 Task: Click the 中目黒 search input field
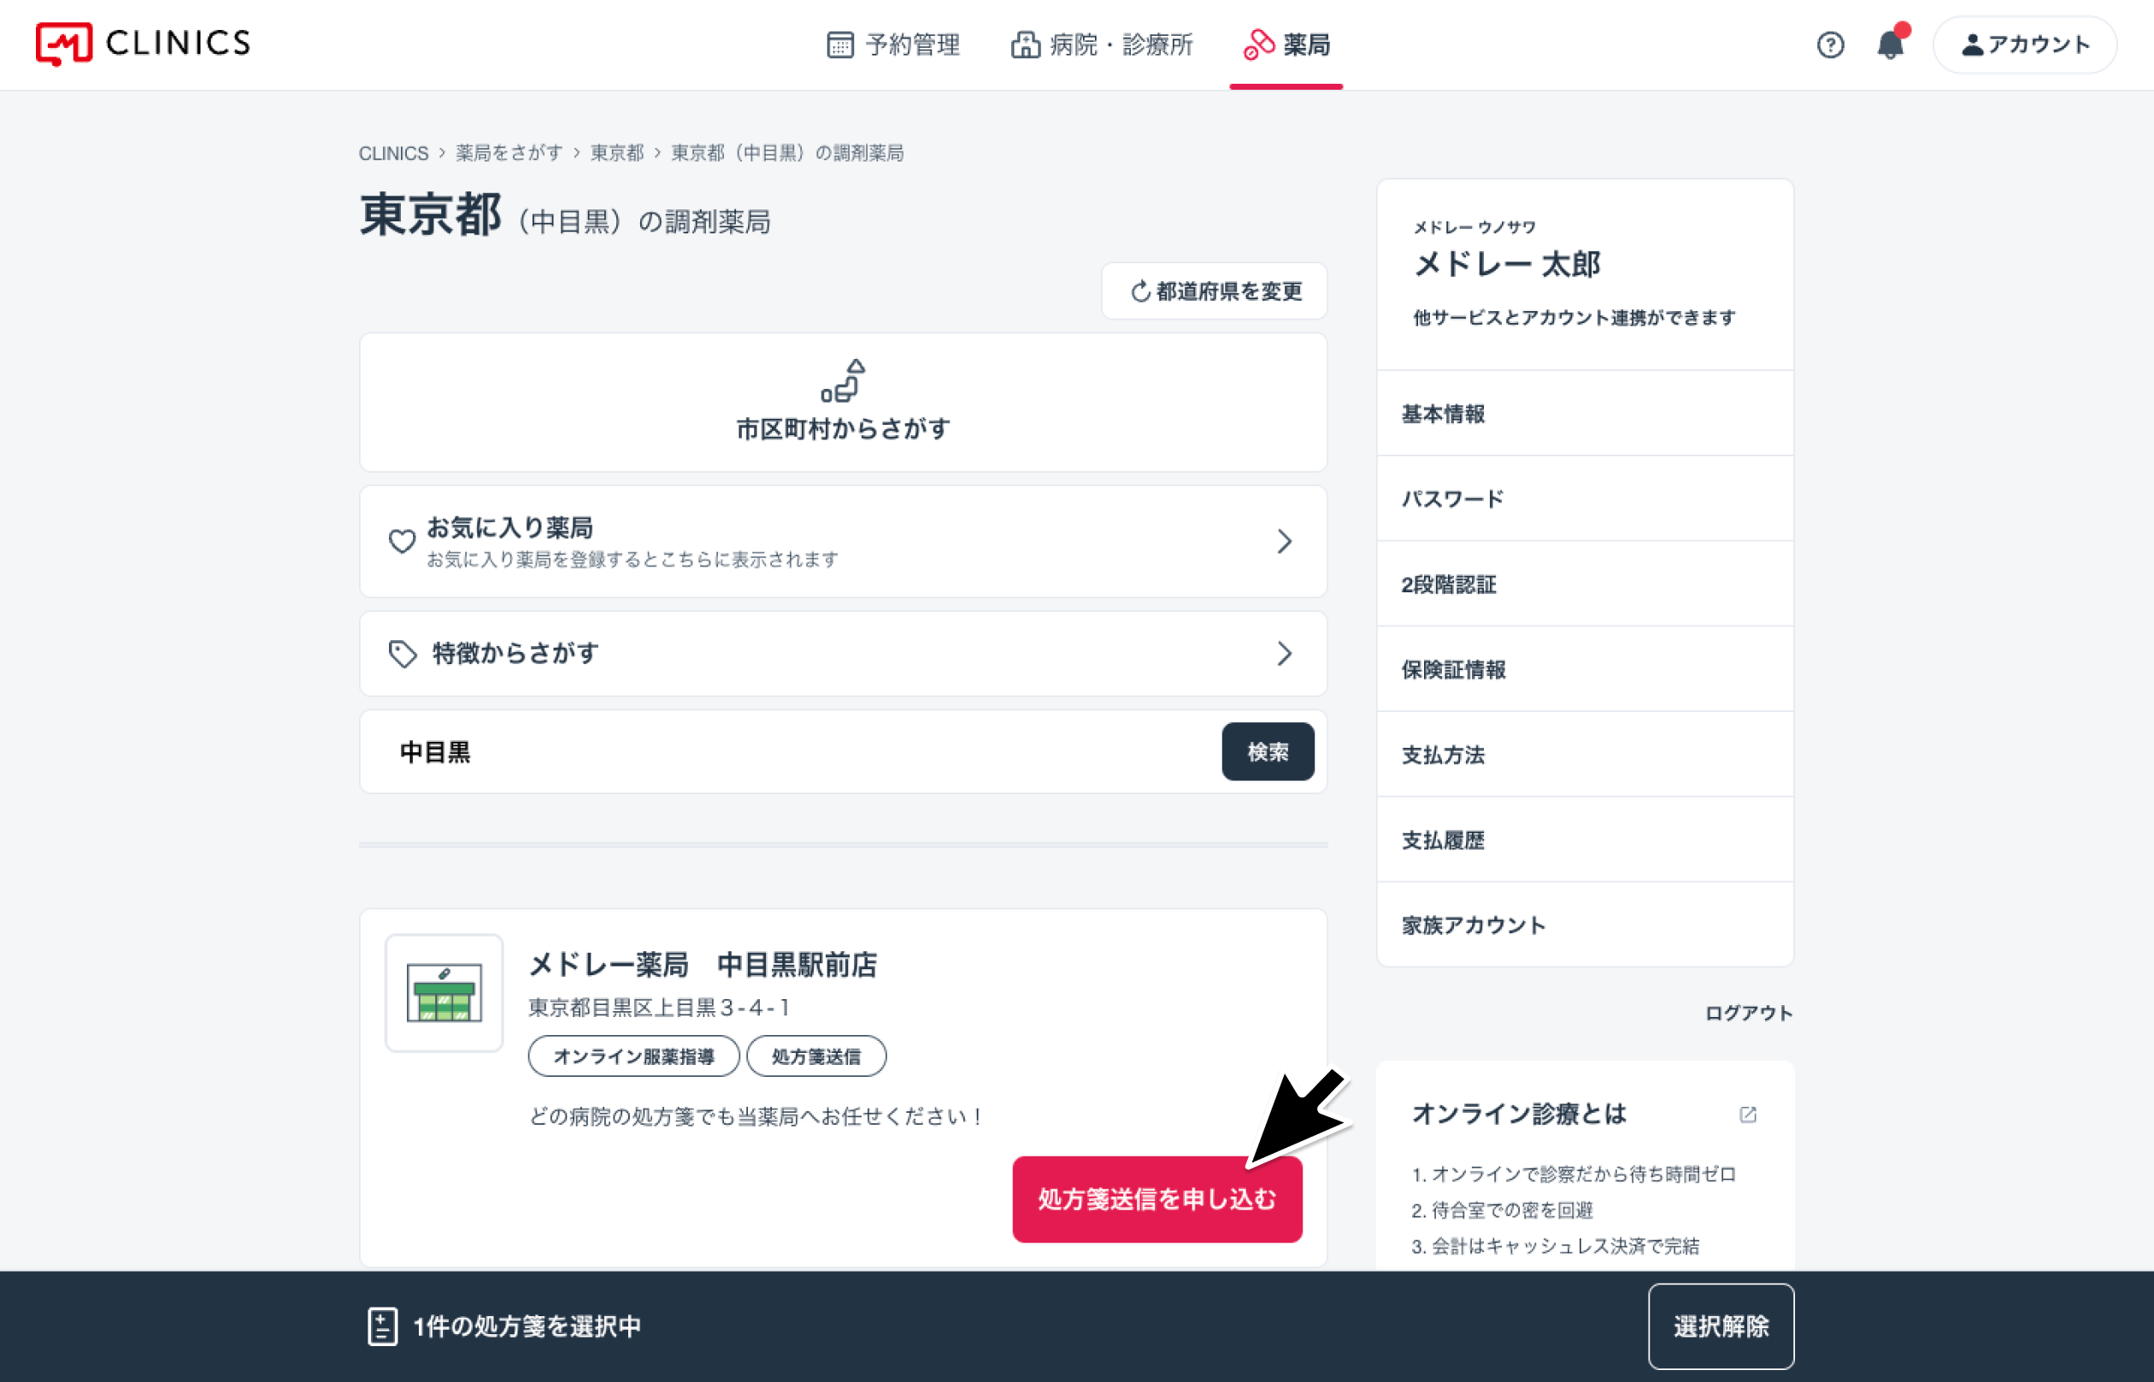pyautogui.click(x=790, y=752)
